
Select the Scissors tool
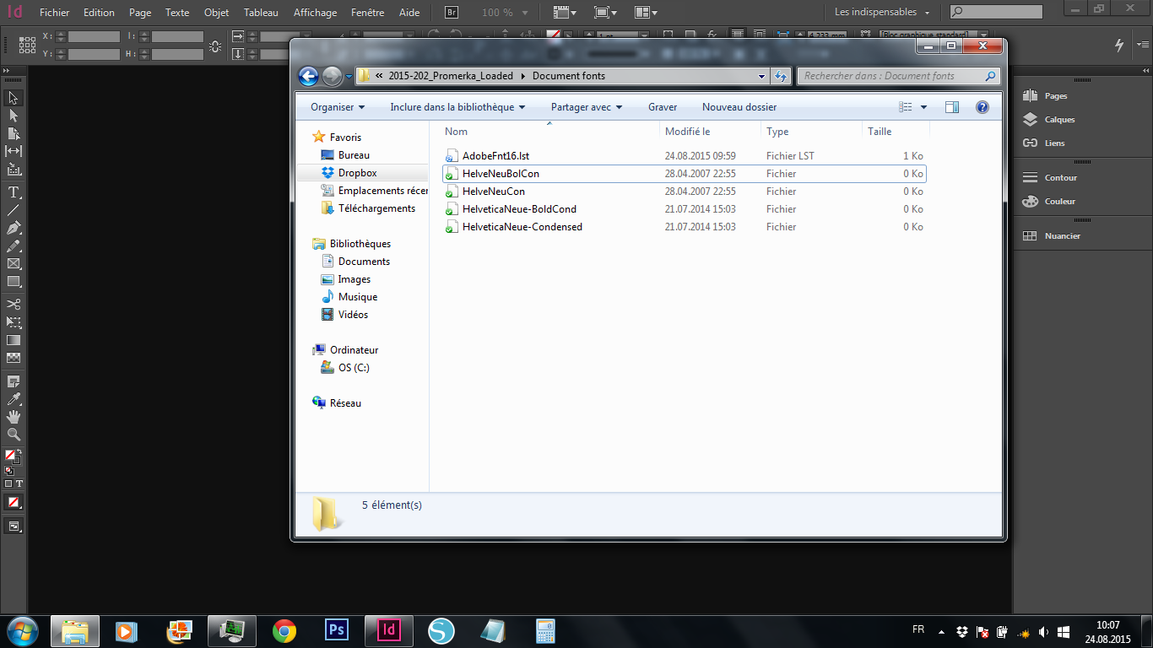click(14, 304)
